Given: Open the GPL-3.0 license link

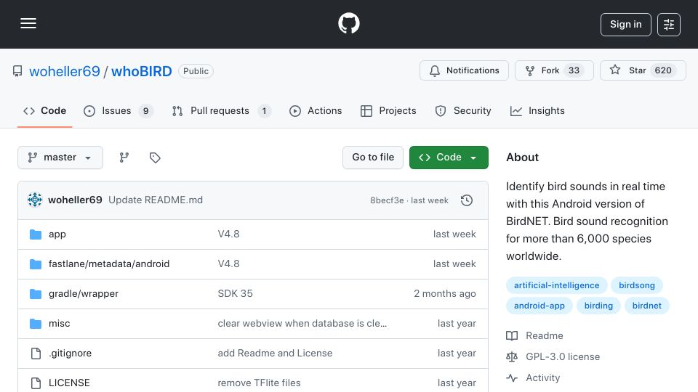Looking at the screenshot, I should pyautogui.click(x=553, y=357).
